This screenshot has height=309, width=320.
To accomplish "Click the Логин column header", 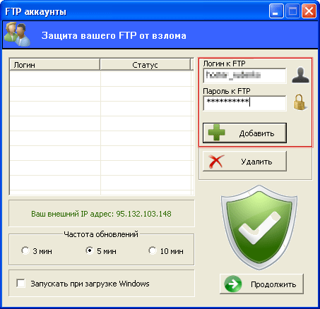I will [x=55, y=65].
